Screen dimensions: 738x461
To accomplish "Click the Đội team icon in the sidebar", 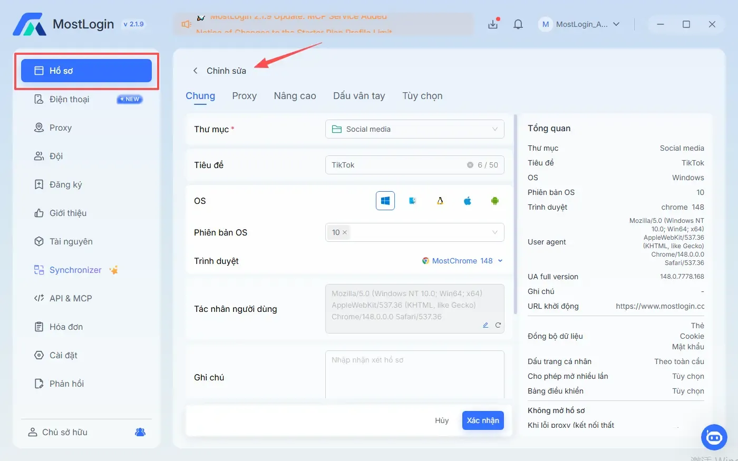I will (x=39, y=156).
